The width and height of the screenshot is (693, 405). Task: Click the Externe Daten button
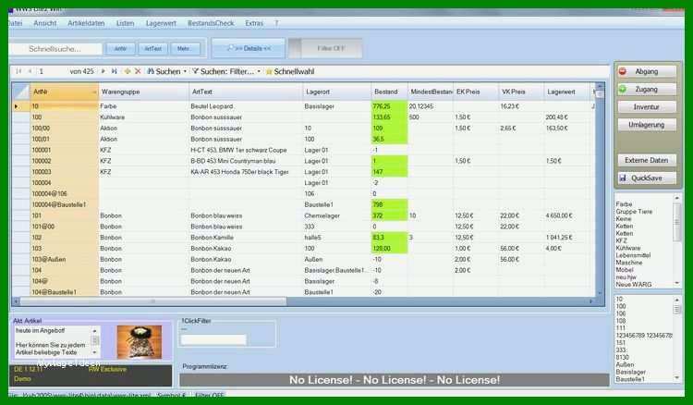point(647,160)
